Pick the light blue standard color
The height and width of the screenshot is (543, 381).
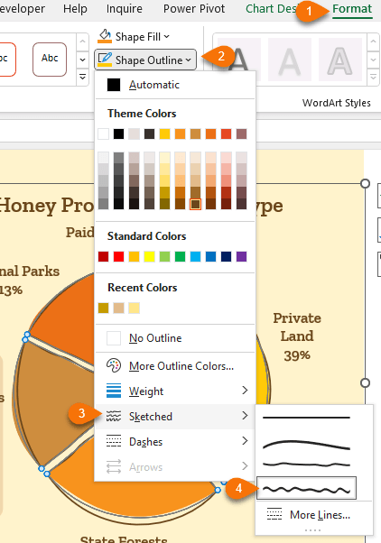pyautogui.click(x=196, y=256)
